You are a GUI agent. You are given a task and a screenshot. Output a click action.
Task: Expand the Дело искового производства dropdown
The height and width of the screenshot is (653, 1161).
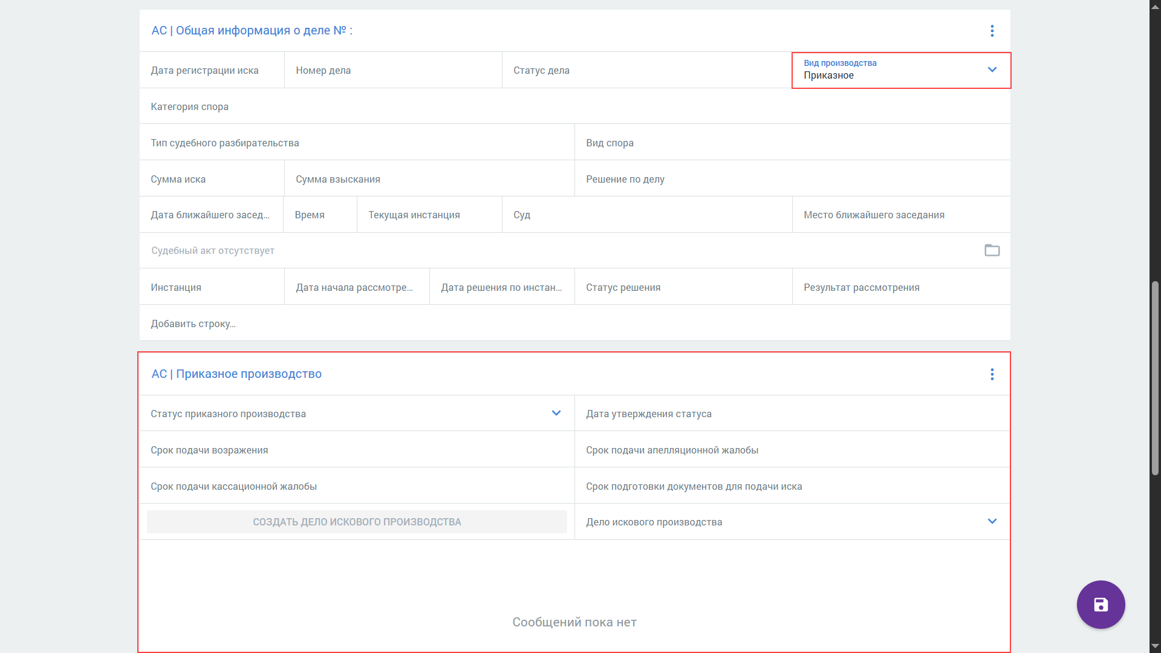992,521
